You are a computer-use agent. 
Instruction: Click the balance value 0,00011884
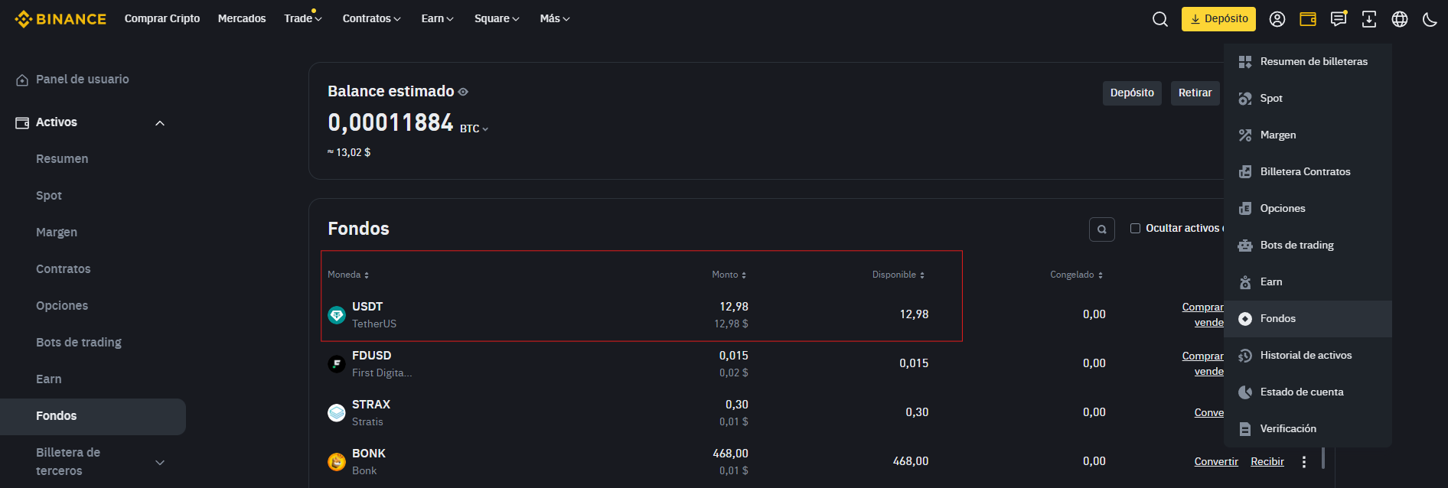(390, 122)
